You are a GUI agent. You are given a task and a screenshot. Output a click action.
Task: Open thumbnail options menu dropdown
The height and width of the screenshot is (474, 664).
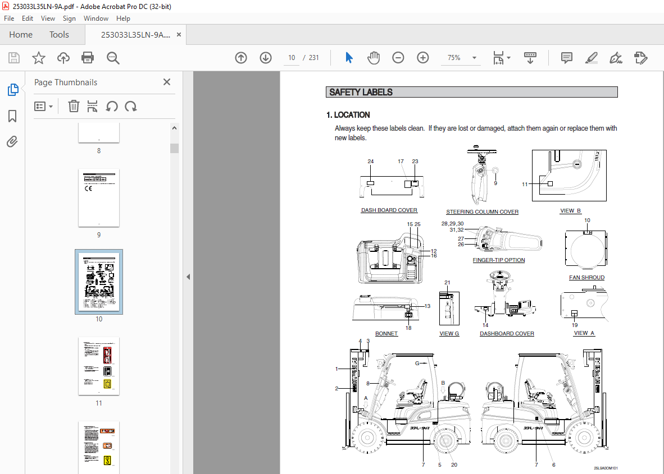pos(43,106)
